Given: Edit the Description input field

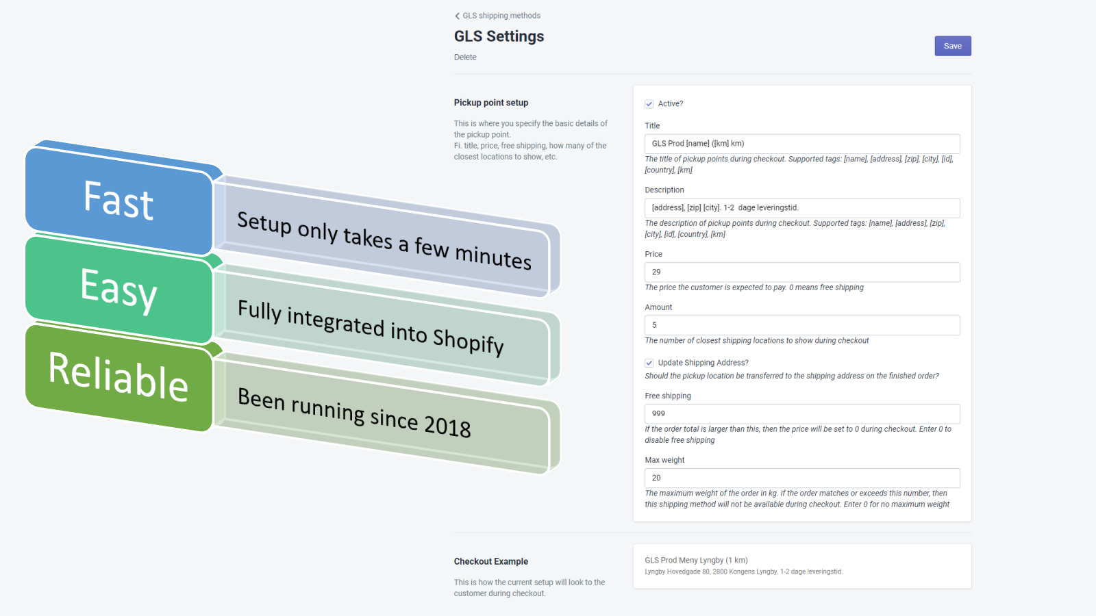Looking at the screenshot, I should [x=802, y=208].
